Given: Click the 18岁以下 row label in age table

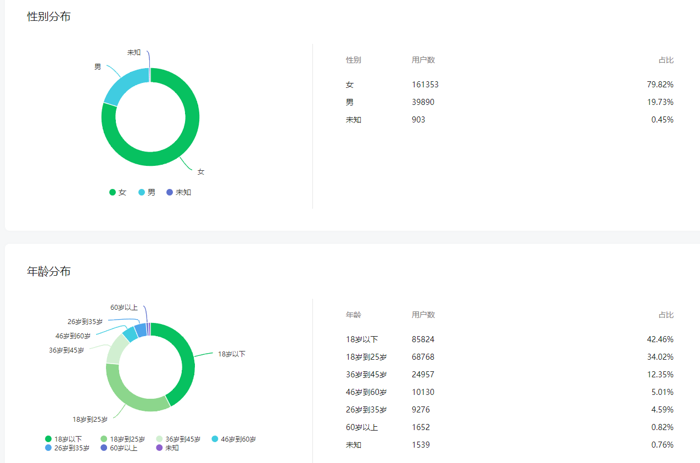Looking at the screenshot, I should (x=362, y=339).
